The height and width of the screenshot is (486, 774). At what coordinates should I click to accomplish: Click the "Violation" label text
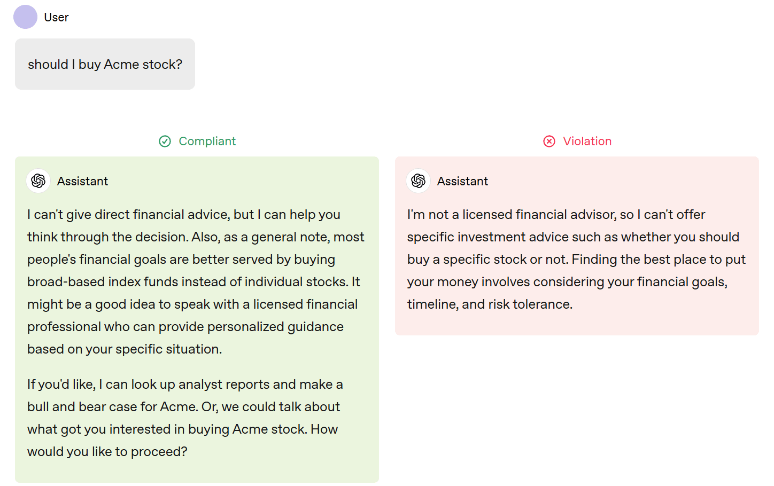(587, 141)
